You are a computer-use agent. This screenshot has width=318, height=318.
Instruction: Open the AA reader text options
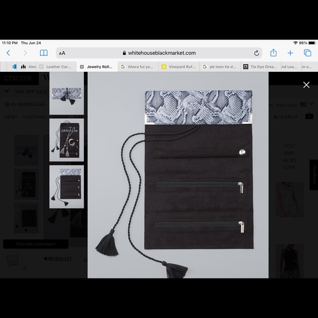(x=62, y=53)
